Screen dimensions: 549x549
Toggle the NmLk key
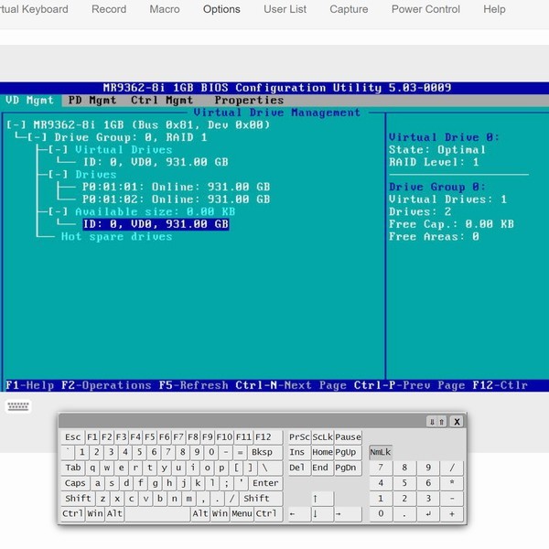381,452
